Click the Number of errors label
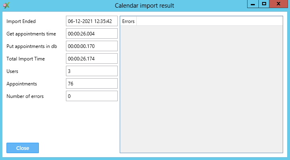290x160 pixels. pyautogui.click(x=25, y=96)
